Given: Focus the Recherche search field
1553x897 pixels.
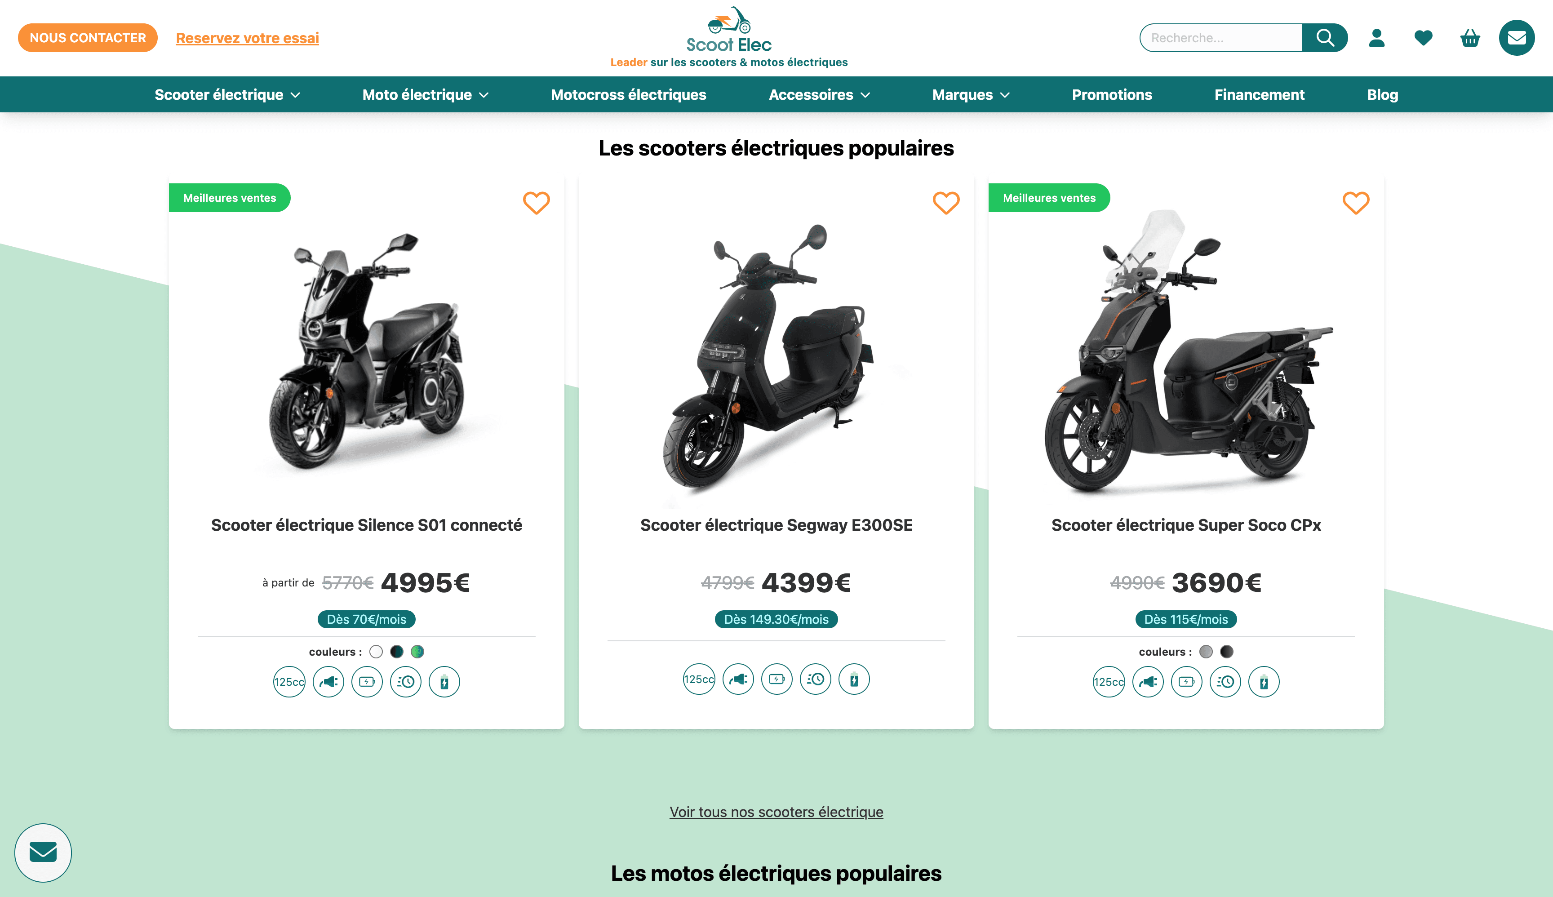Looking at the screenshot, I should (x=1221, y=38).
